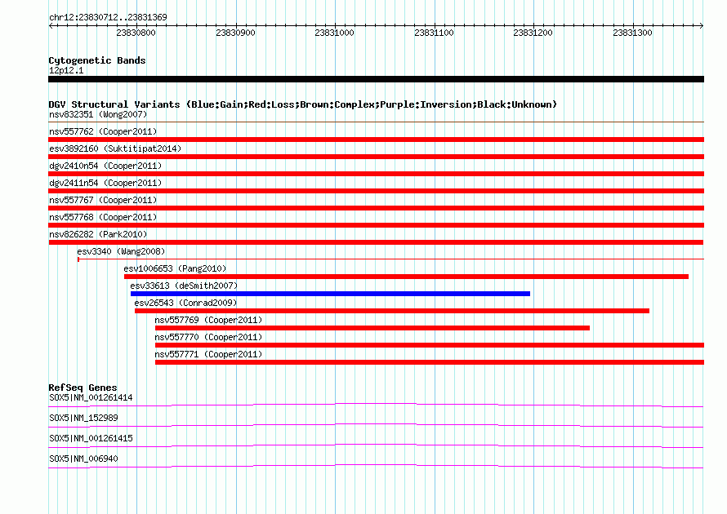Open variant nsv557769 (Cooper2011) label
The width and height of the screenshot is (727, 514).
(x=208, y=320)
